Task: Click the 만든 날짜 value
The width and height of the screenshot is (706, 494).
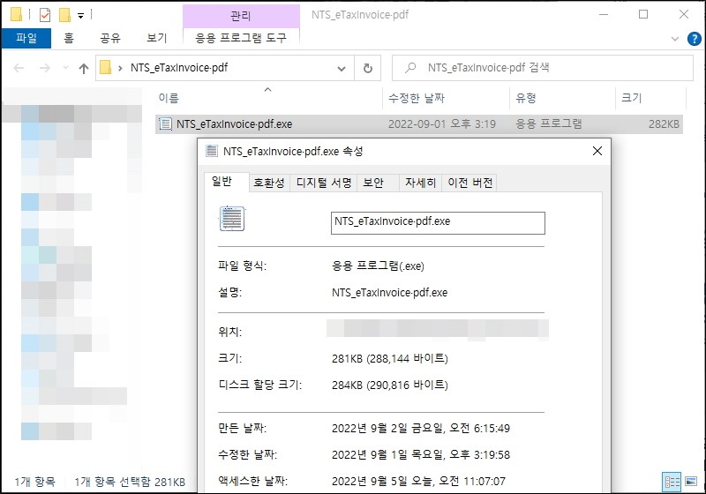Action: [x=421, y=429]
